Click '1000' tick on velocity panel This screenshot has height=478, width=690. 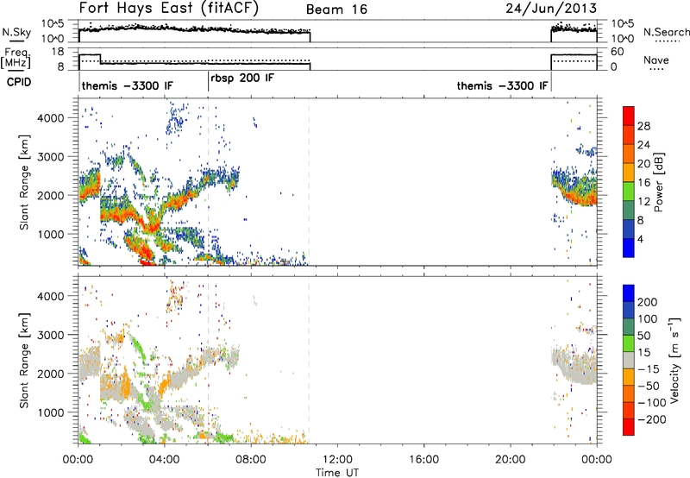click(50, 412)
